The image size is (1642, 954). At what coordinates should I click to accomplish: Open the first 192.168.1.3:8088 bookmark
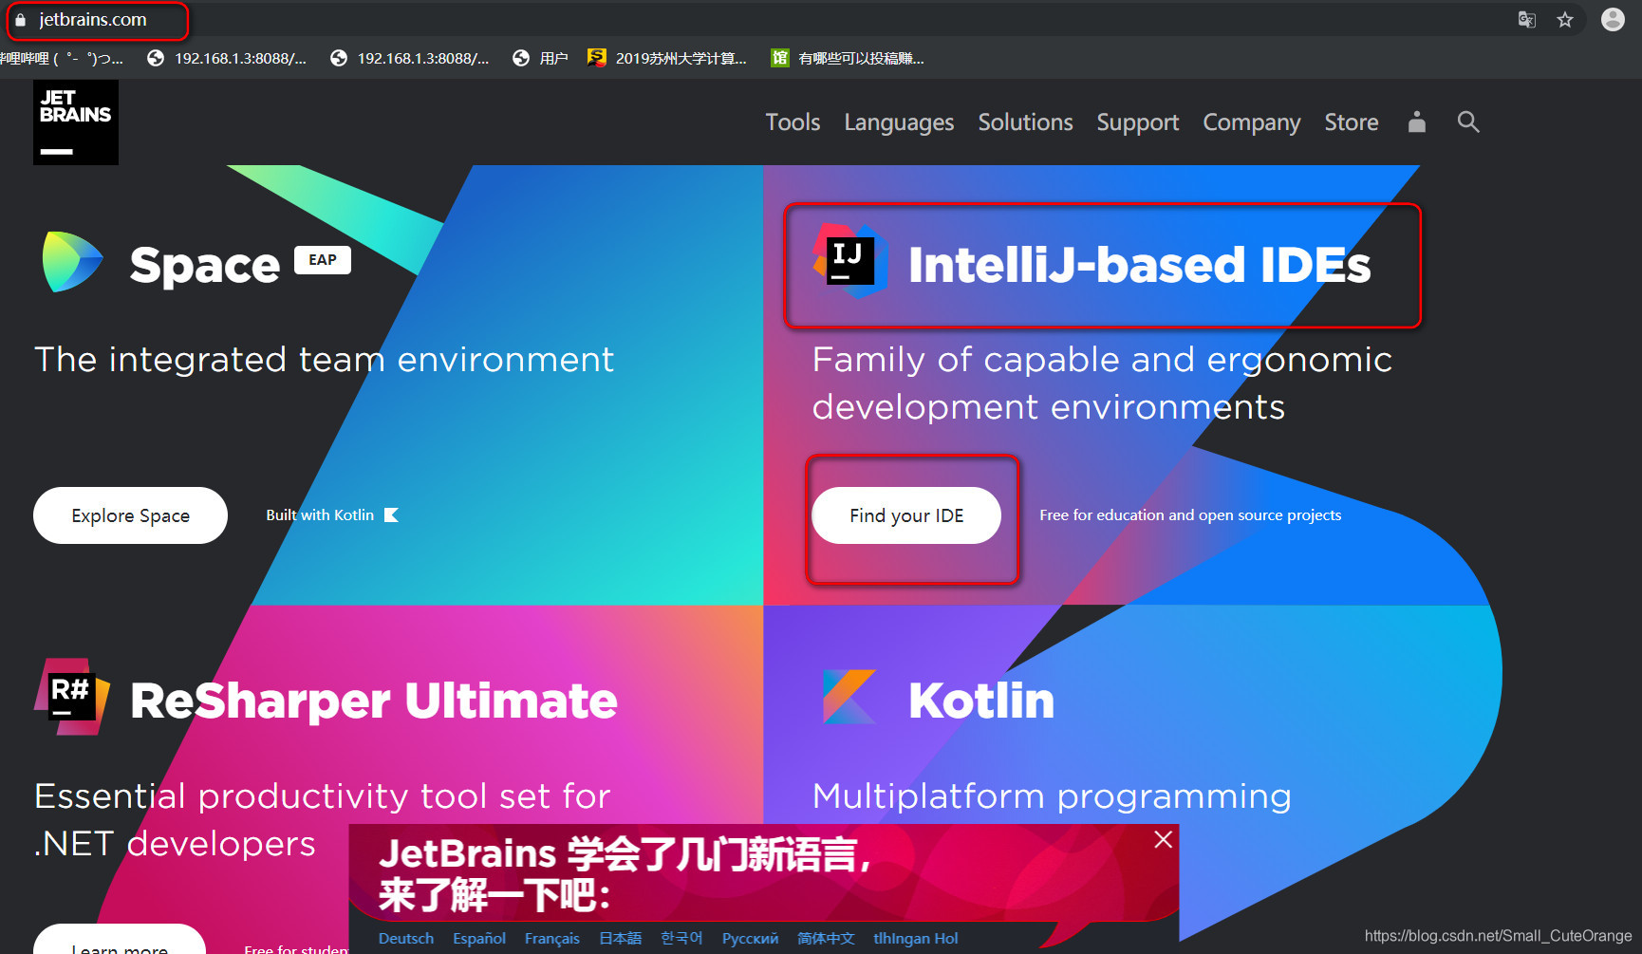(x=227, y=58)
